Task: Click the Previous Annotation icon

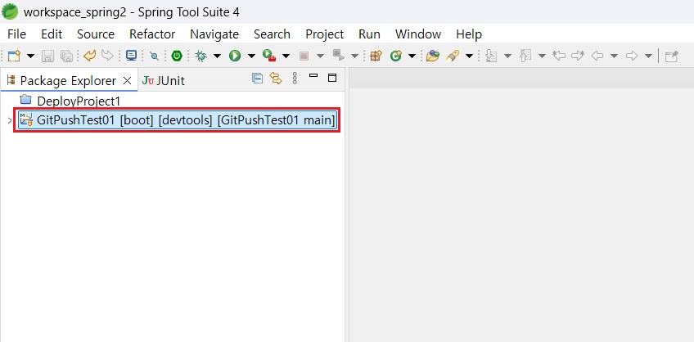Action: click(x=525, y=56)
